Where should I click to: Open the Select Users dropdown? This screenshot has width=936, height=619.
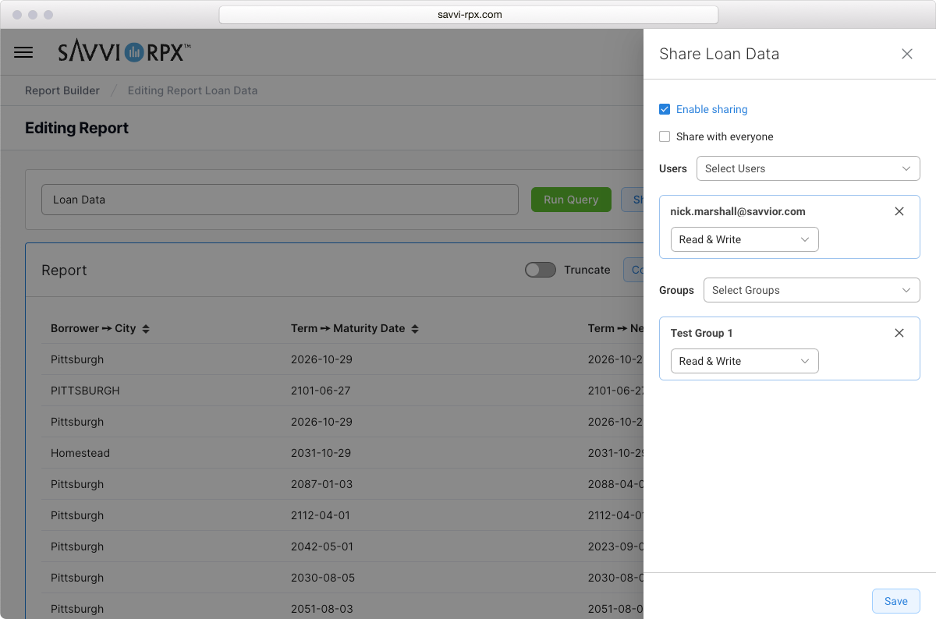point(808,168)
